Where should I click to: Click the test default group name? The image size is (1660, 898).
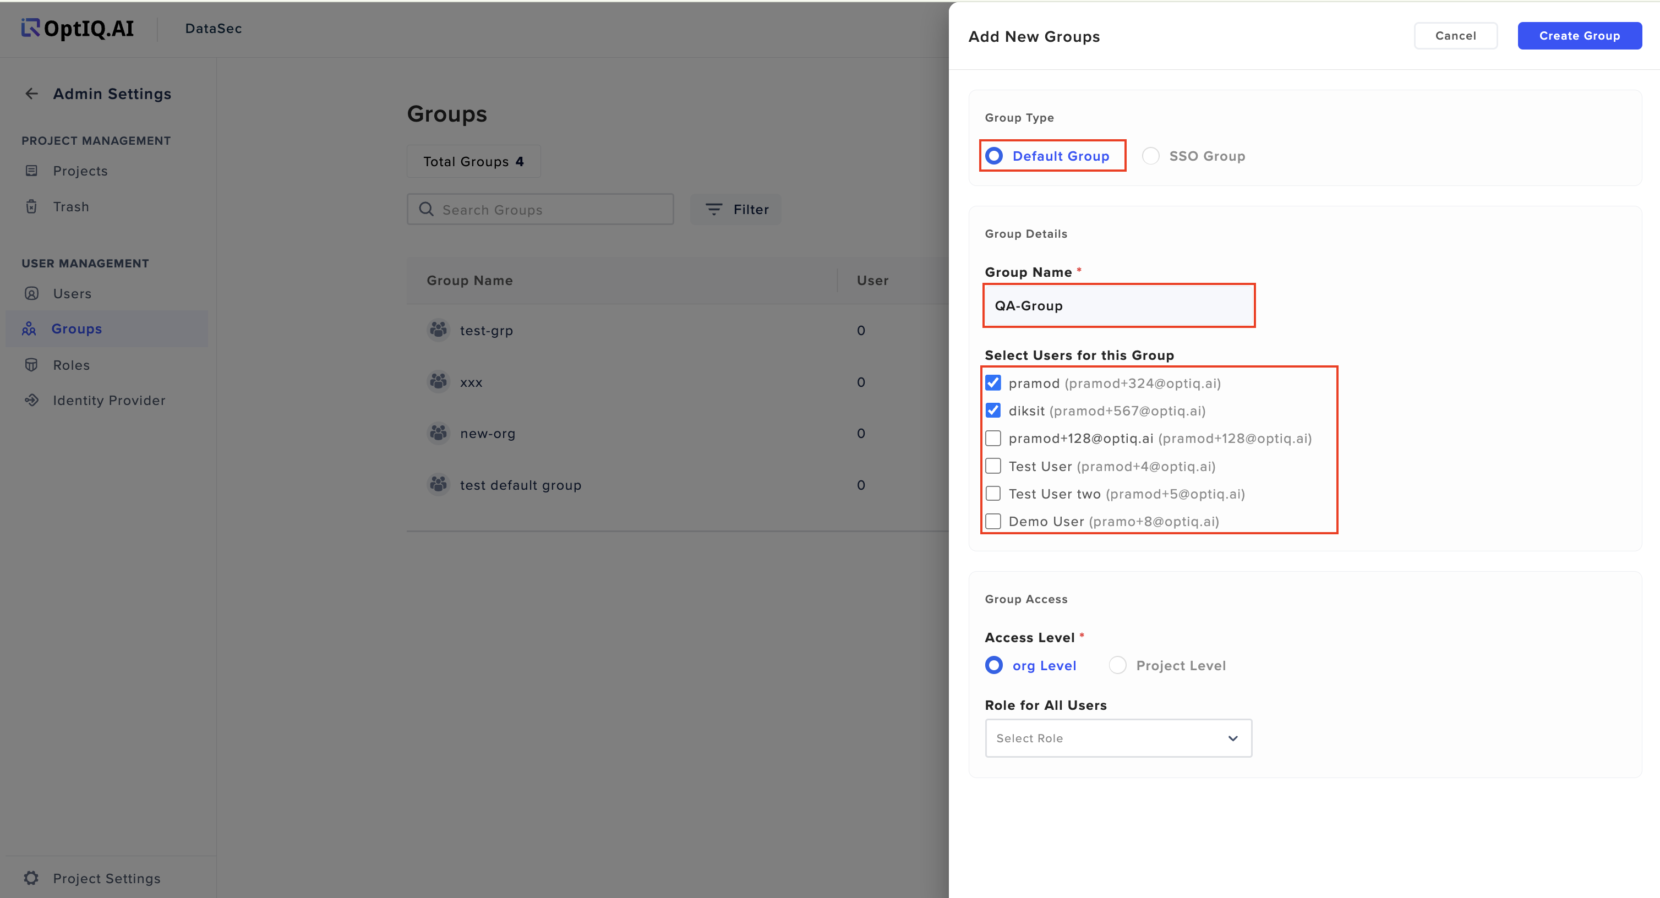pyautogui.click(x=521, y=485)
